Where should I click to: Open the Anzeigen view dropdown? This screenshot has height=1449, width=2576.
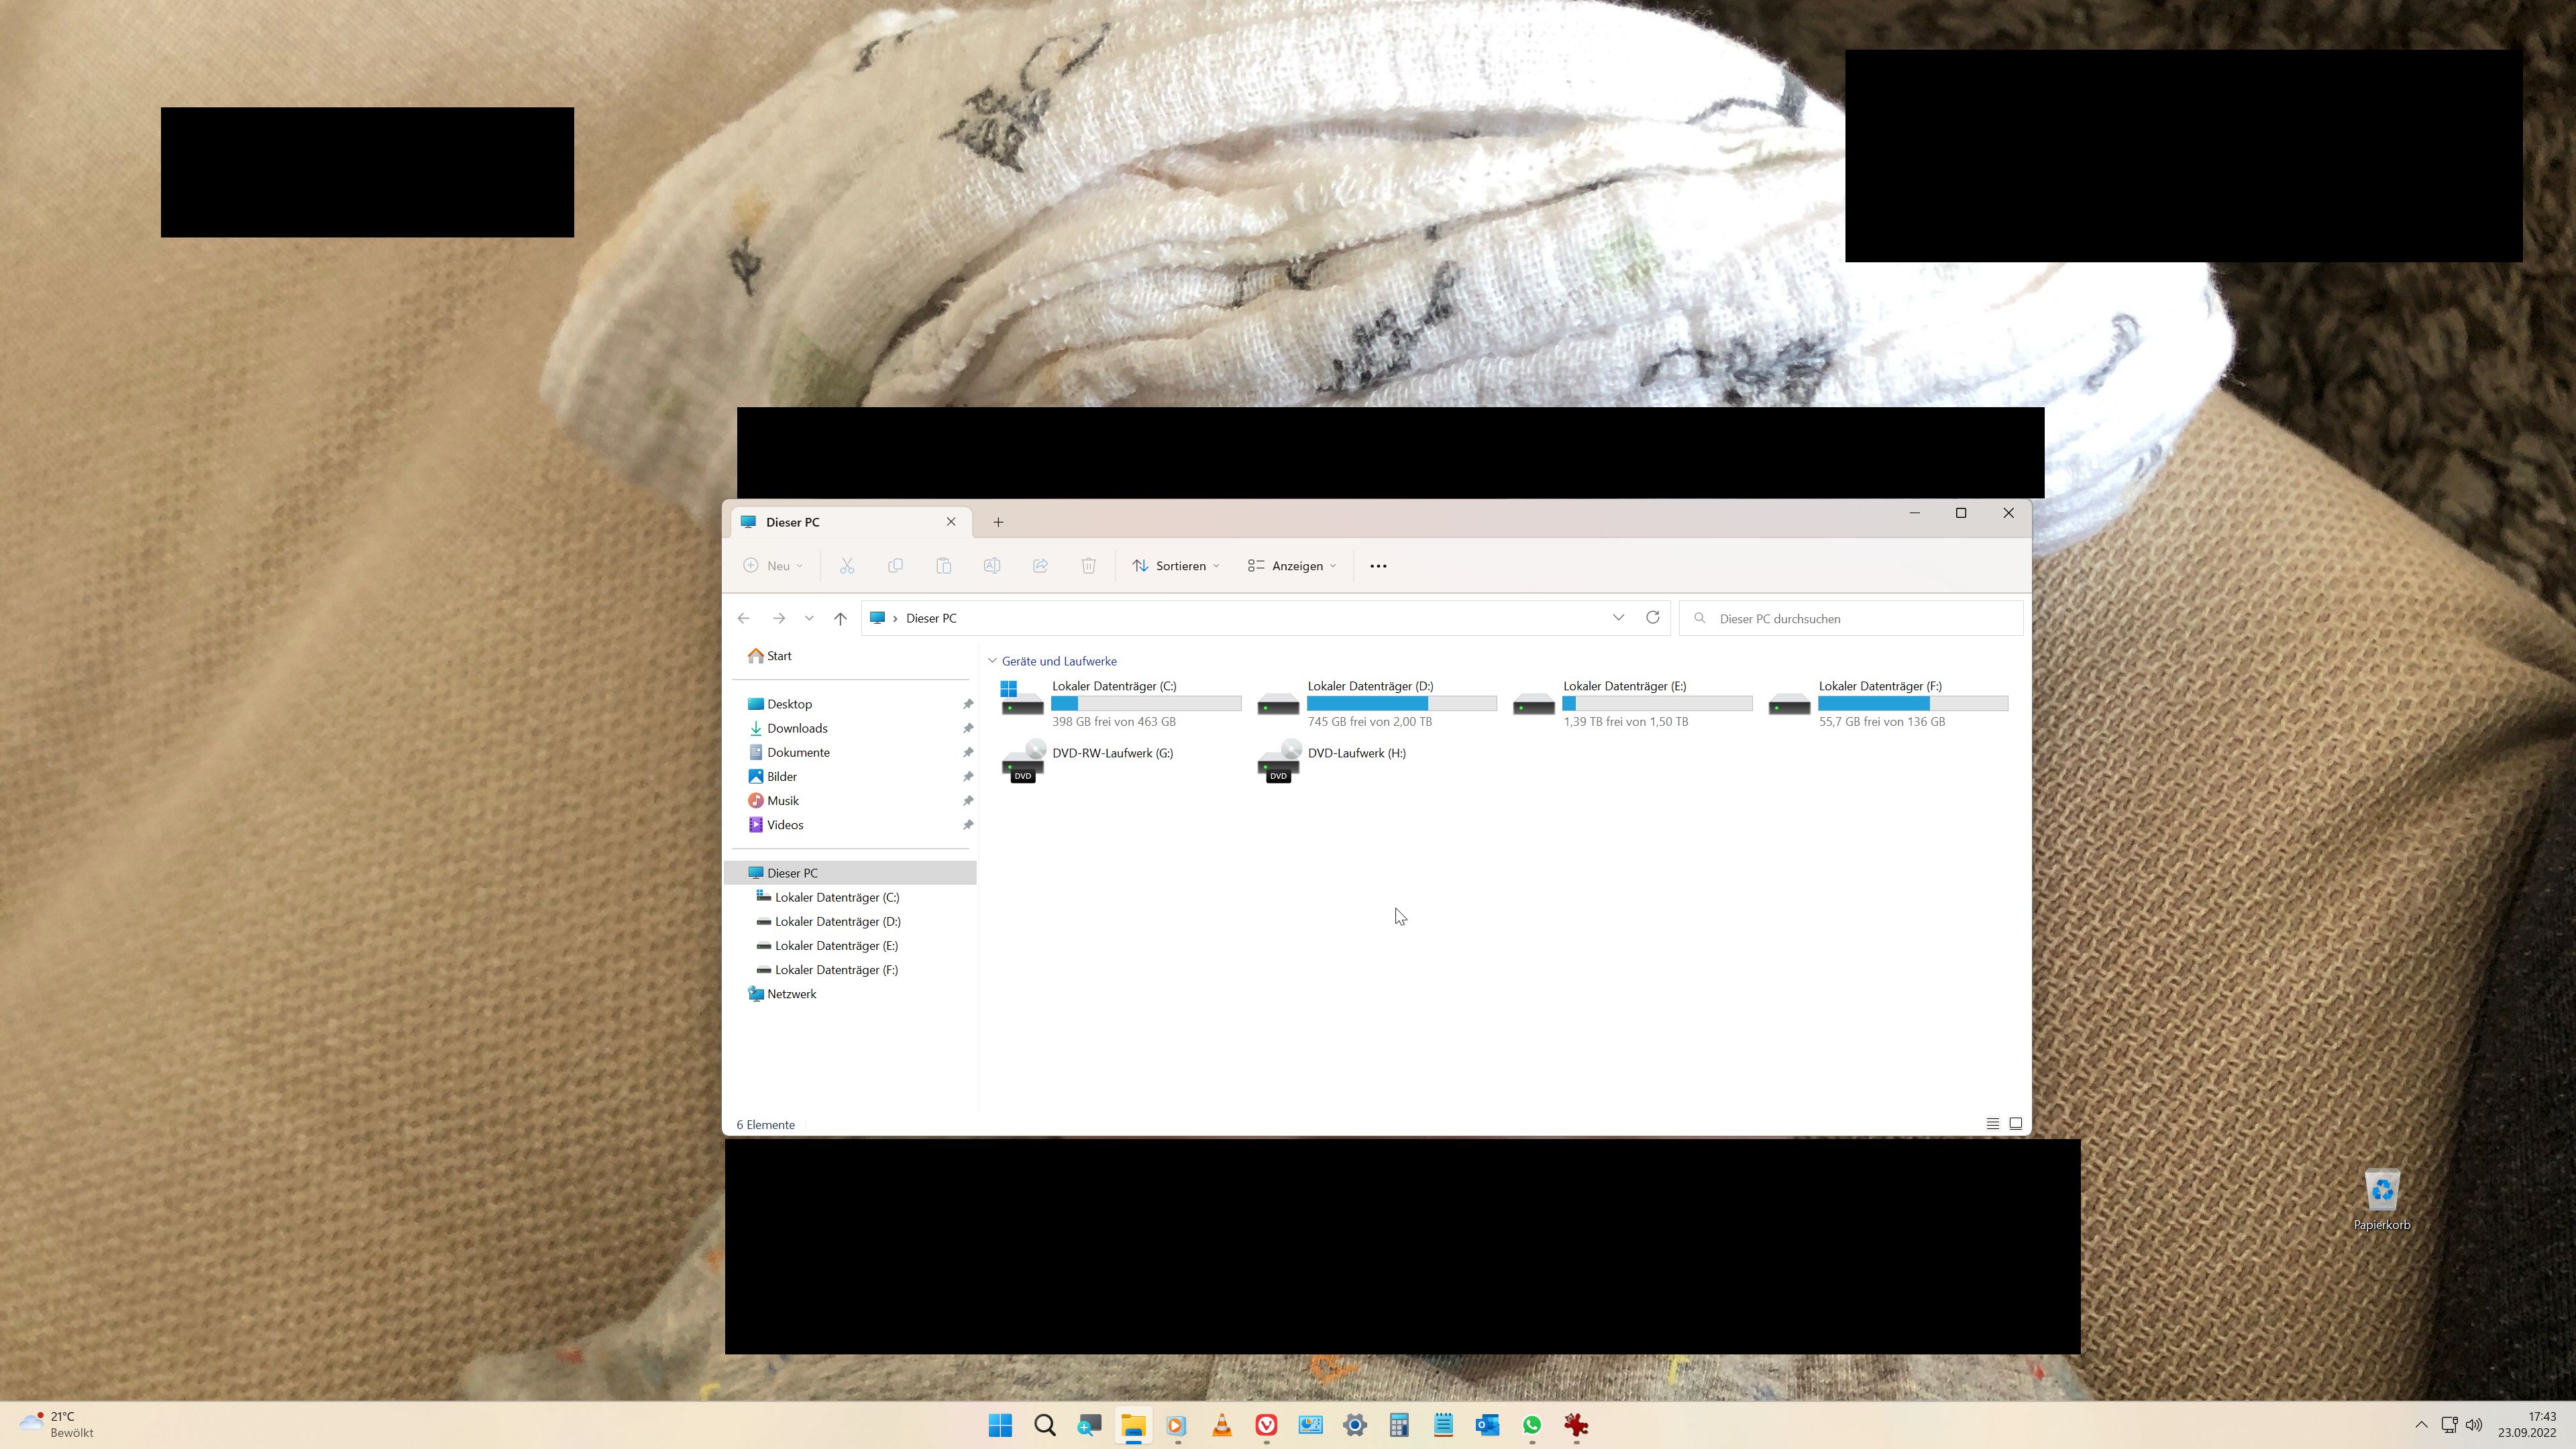pyautogui.click(x=1292, y=566)
